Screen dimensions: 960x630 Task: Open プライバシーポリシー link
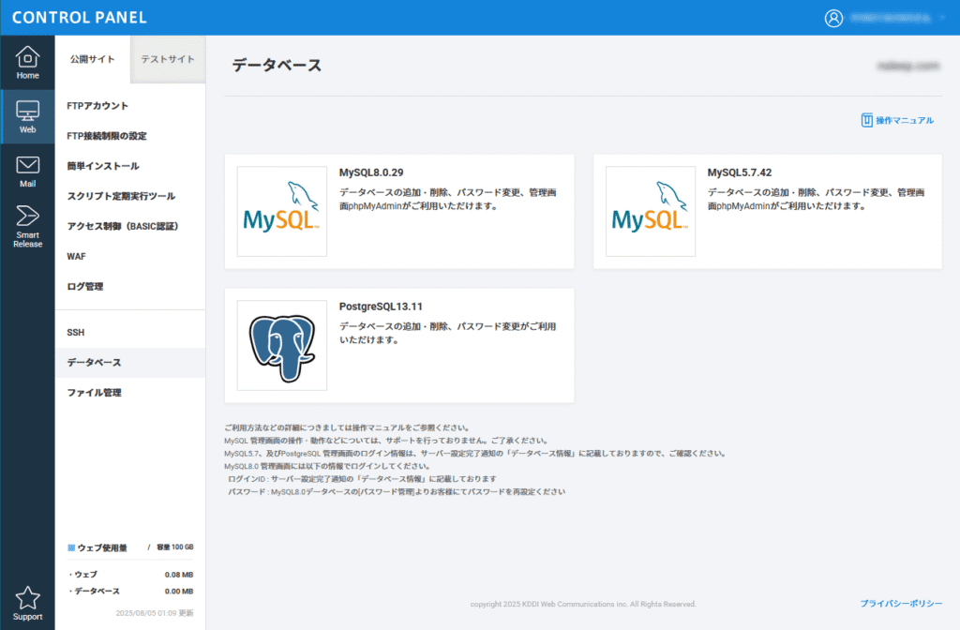901,604
